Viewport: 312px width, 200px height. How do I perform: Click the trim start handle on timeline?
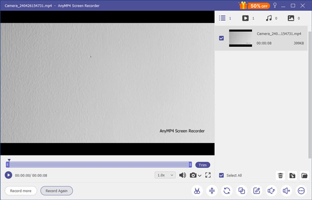8,164
